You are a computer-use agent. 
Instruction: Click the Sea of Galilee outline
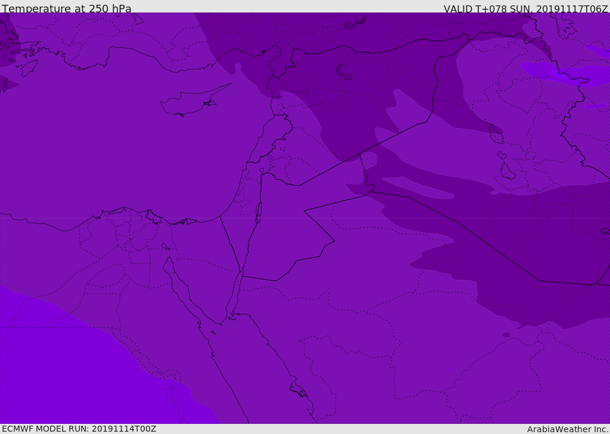[262, 171]
